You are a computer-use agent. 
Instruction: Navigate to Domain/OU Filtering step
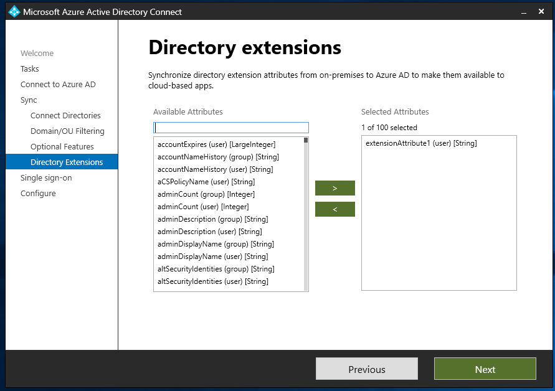tap(67, 131)
